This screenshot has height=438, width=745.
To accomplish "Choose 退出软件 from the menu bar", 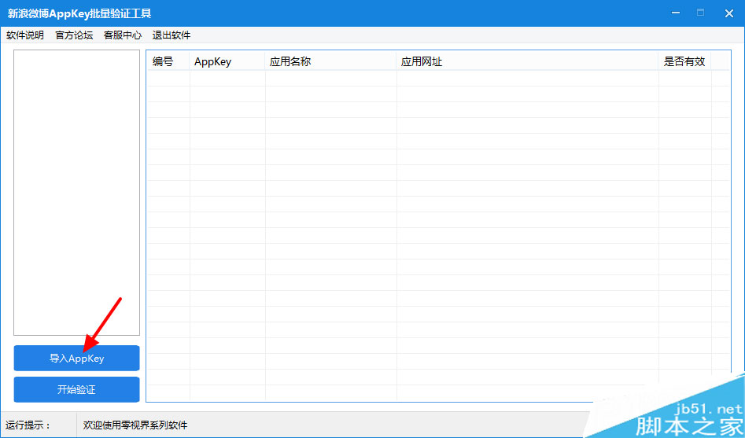I will coord(171,35).
